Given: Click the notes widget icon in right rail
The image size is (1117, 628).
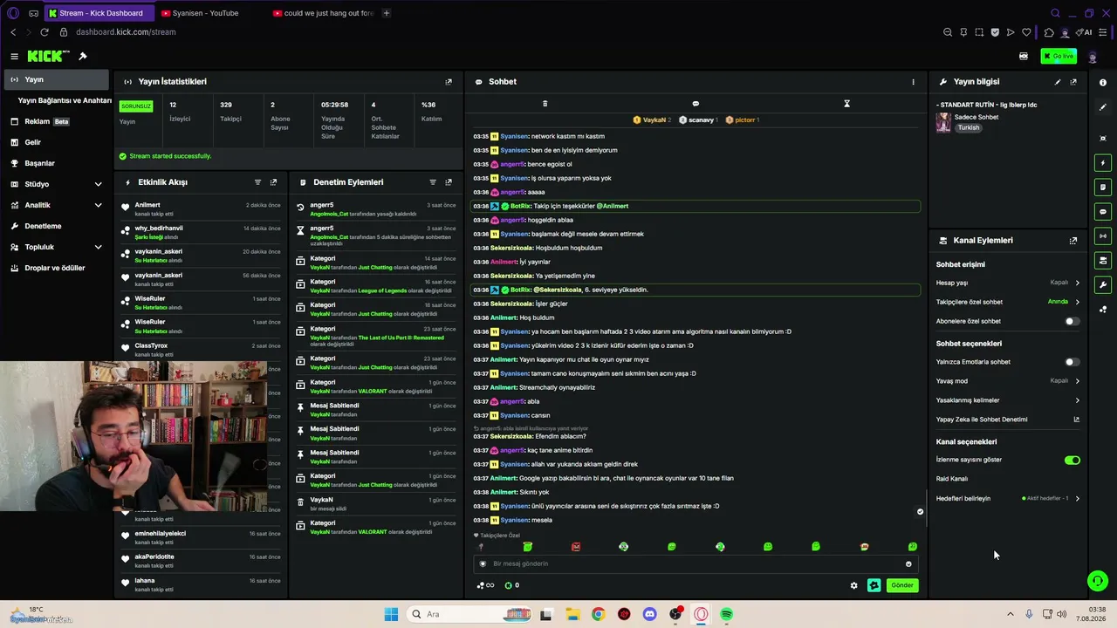Looking at the screenshot, I should point(1103,188).
